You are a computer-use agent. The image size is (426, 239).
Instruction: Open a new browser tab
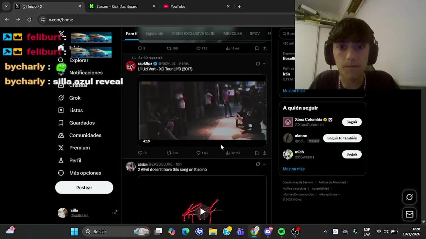pos(239,6)
